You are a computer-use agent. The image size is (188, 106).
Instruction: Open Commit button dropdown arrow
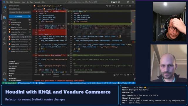coord(29,16)
